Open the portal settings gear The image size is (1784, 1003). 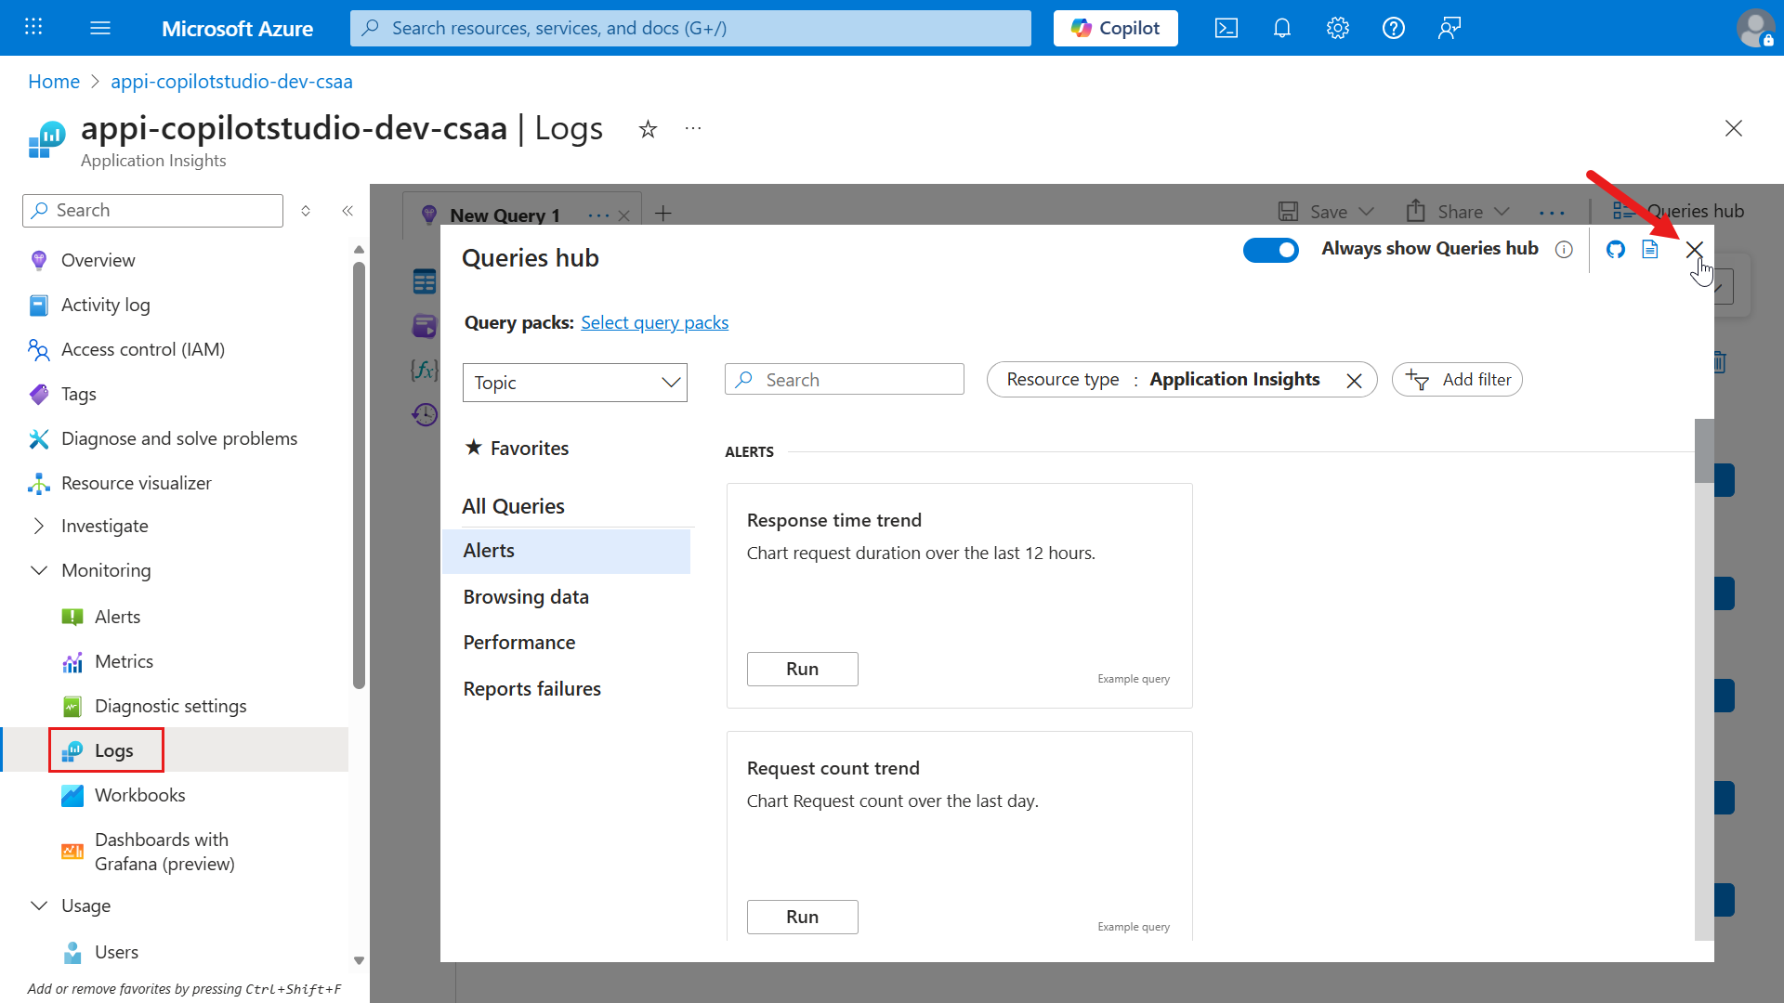pyautogui.click(x=1338, y=28)
